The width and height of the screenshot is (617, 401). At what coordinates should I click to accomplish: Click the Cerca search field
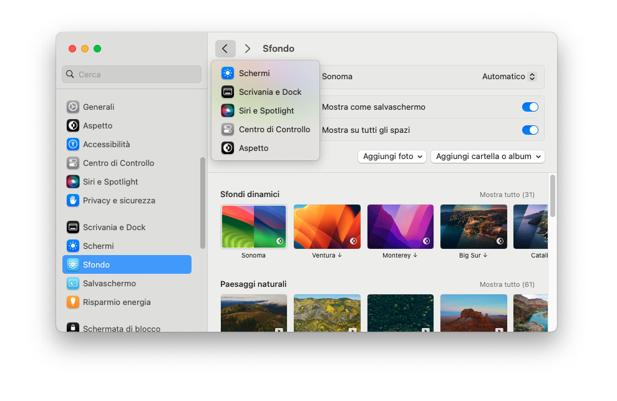(132, 74)
